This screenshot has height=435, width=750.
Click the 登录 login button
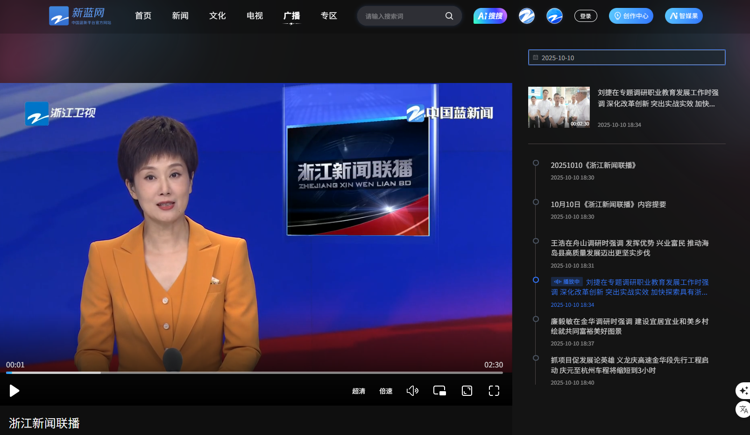pyautogui.click(x=586, y=16)
